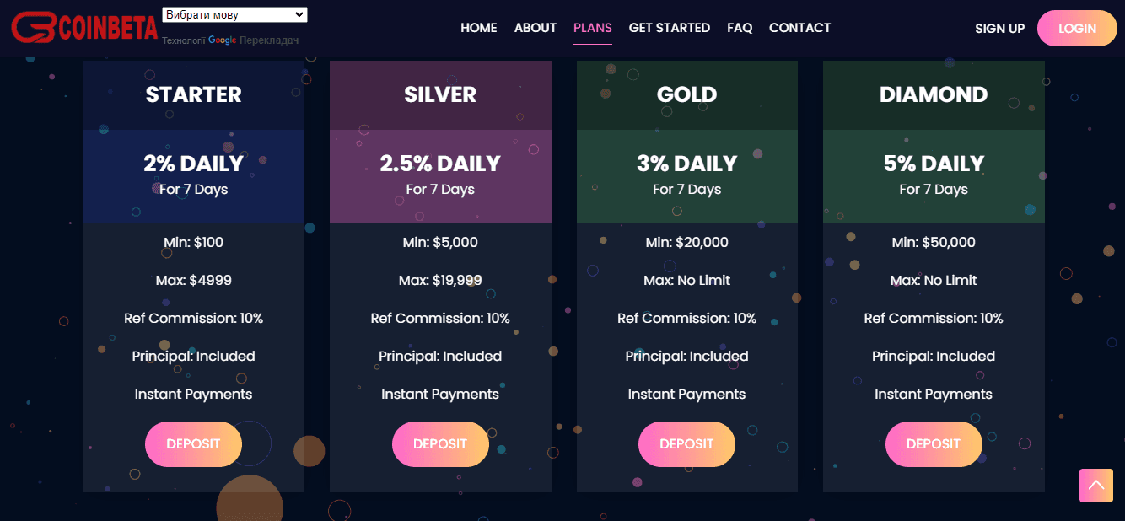Go to the Home menu item
This screenshot has height=521, width=1125.
tap(478, 28)
